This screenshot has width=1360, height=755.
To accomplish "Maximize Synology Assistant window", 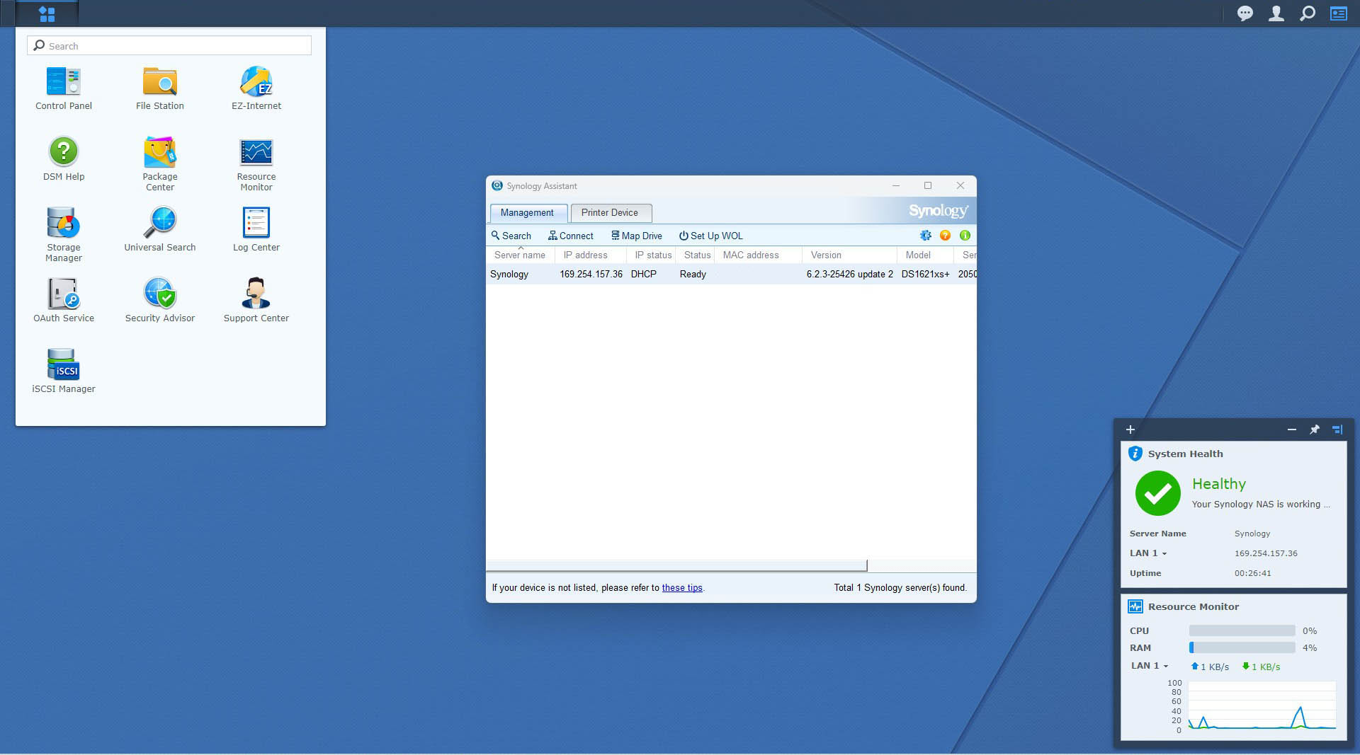I will (x=928, y=185).
